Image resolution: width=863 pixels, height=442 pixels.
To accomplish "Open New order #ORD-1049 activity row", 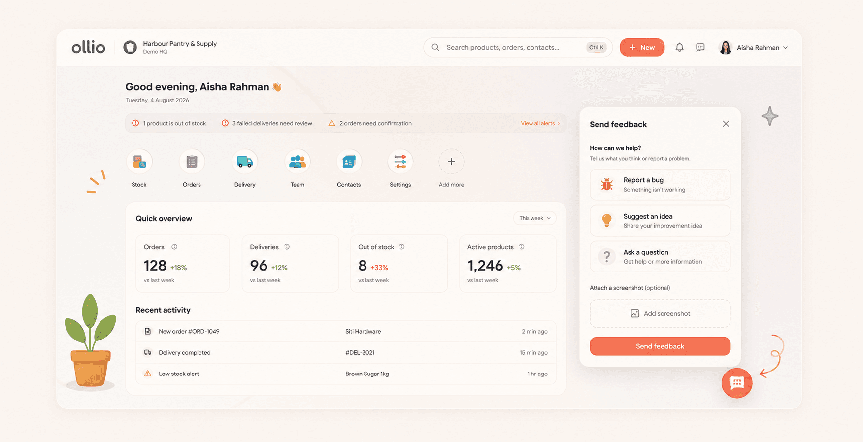I will [x=346, y=331].
